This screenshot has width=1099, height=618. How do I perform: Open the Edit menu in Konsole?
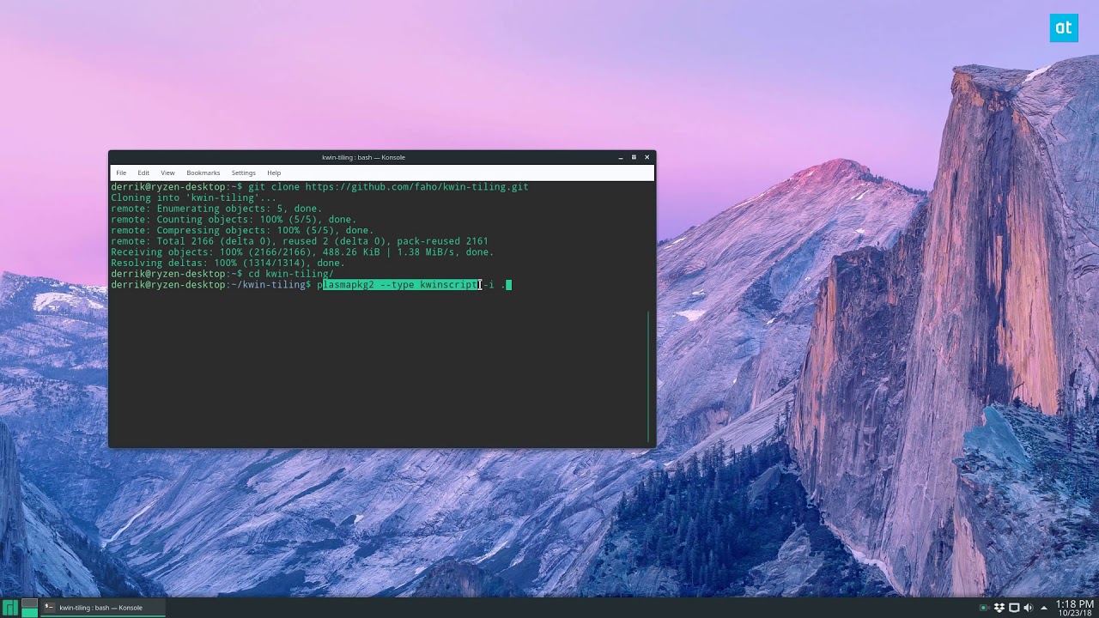(x=143, y=173)
